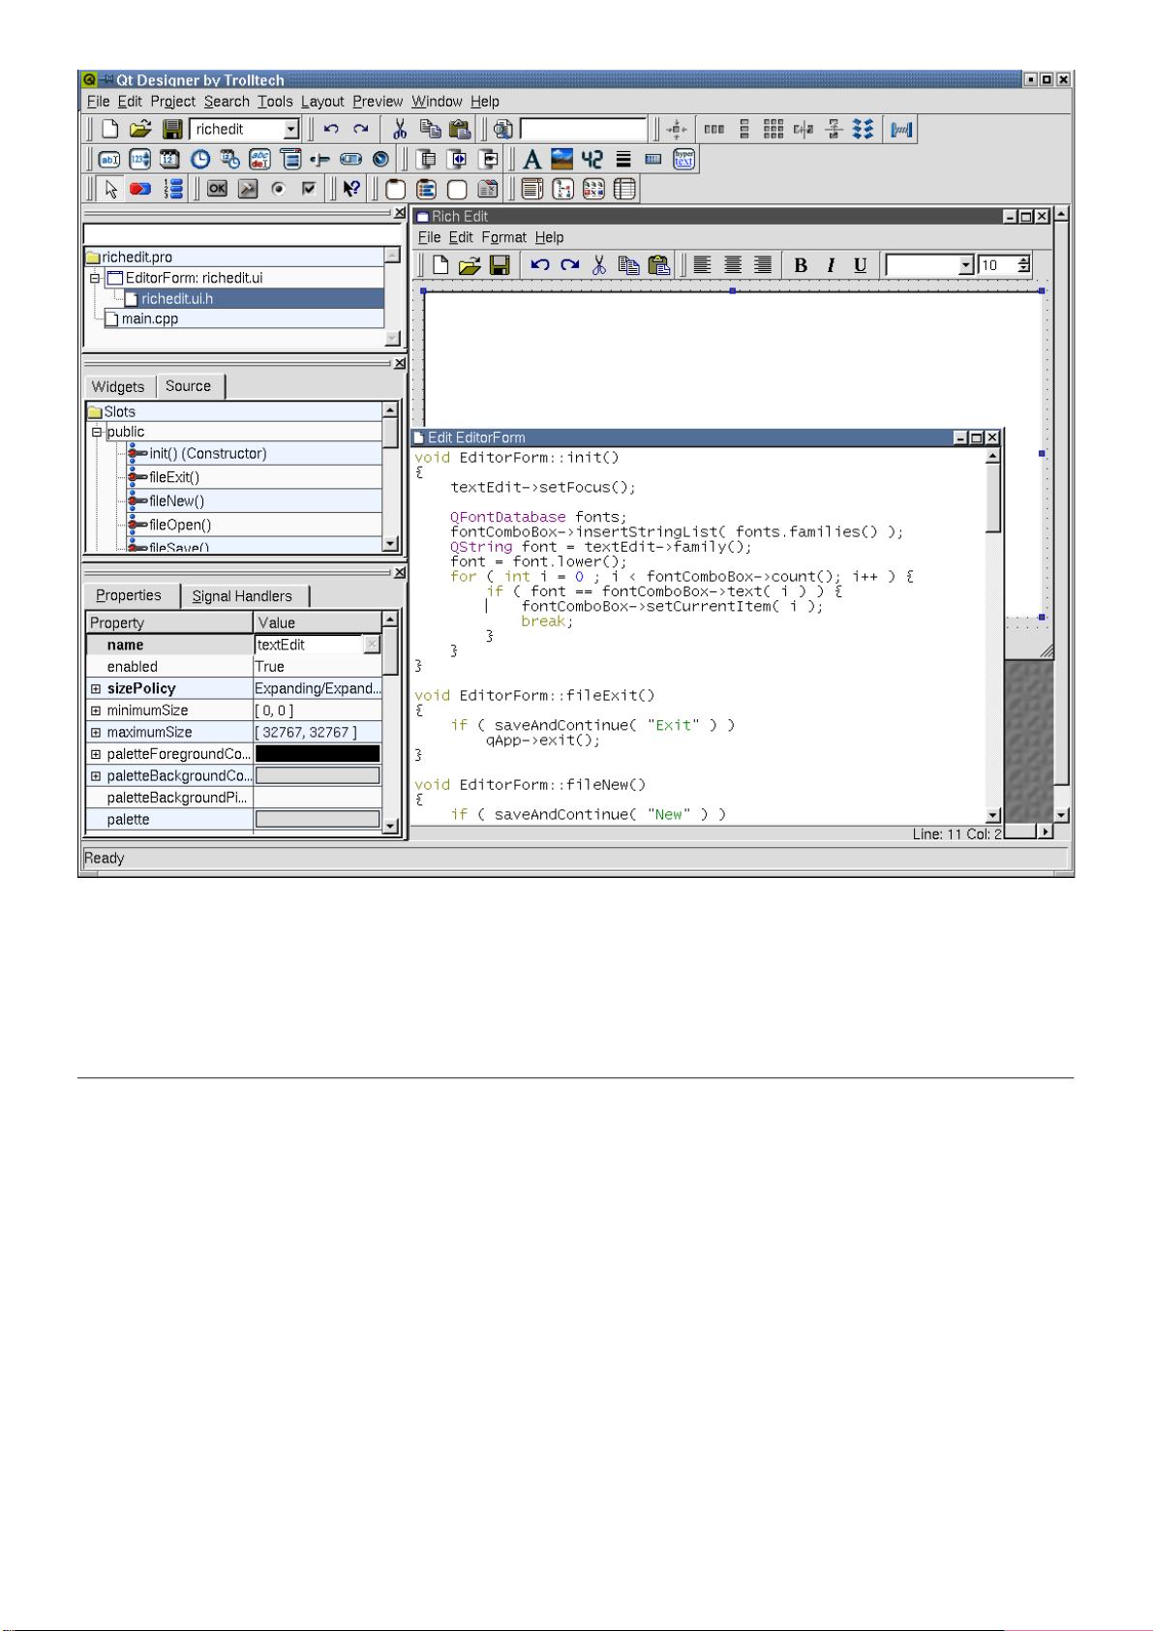Click Redo arrow in main Designer toolbar

tap(360, 129)
